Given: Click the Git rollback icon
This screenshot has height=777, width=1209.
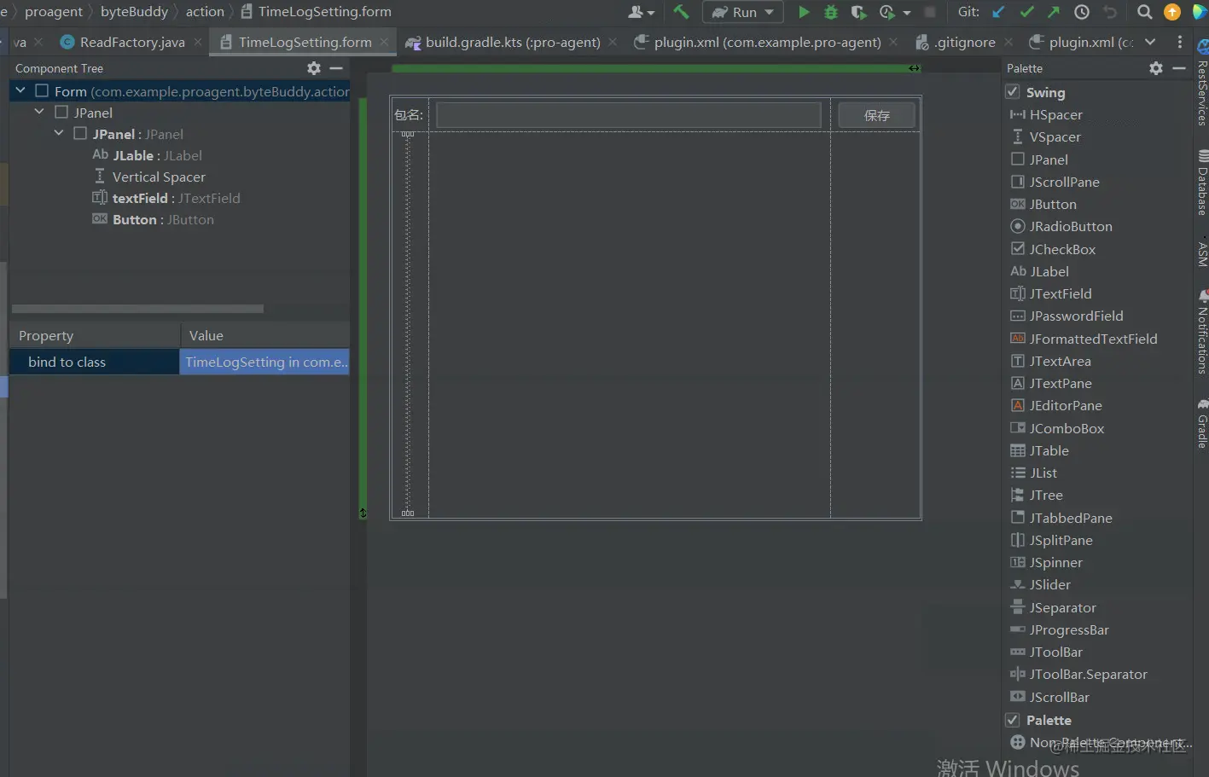Looking at the screenshot, I should tap(1110, 12).
